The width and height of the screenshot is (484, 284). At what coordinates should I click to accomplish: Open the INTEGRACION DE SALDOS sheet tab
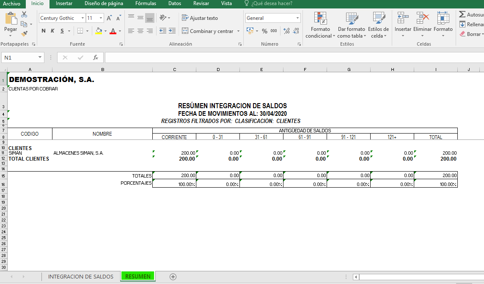pos(80,276)
